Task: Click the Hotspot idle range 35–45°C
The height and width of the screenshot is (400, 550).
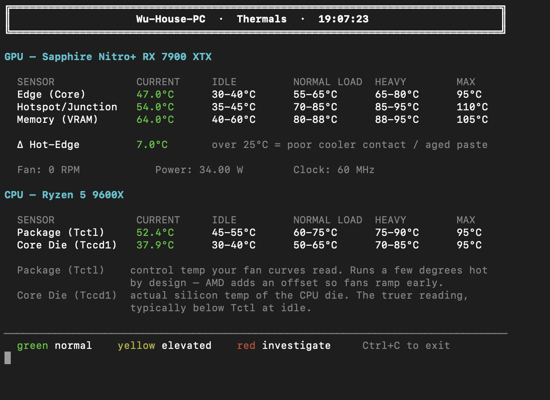Action: click(234, 107)
